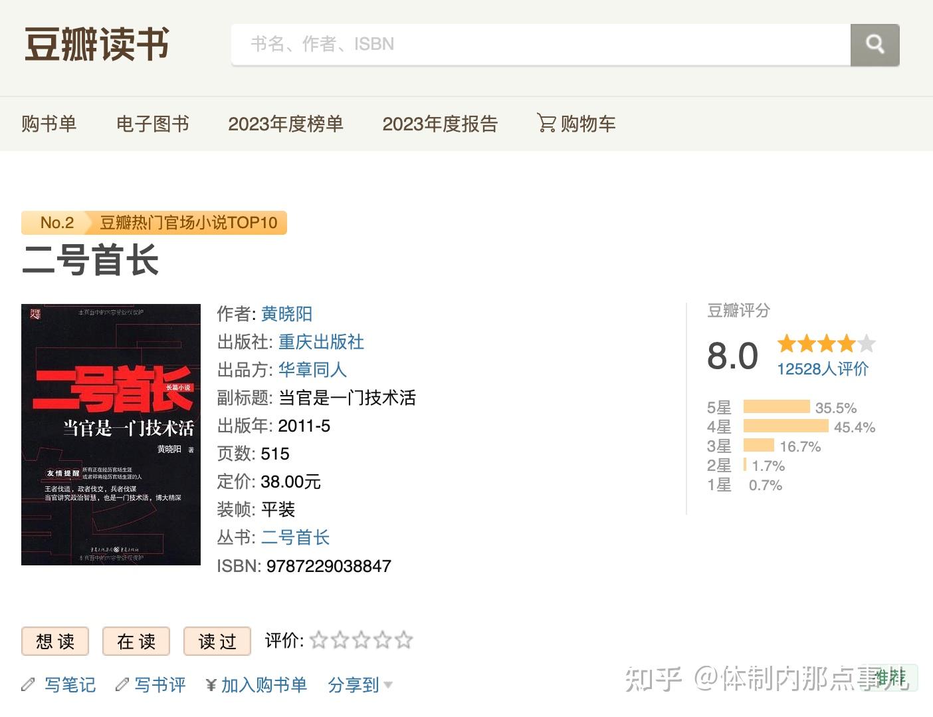Mark the book as 读过
Image resolution: width=933 pixels, height=717 pixels.
coord(217,641)
